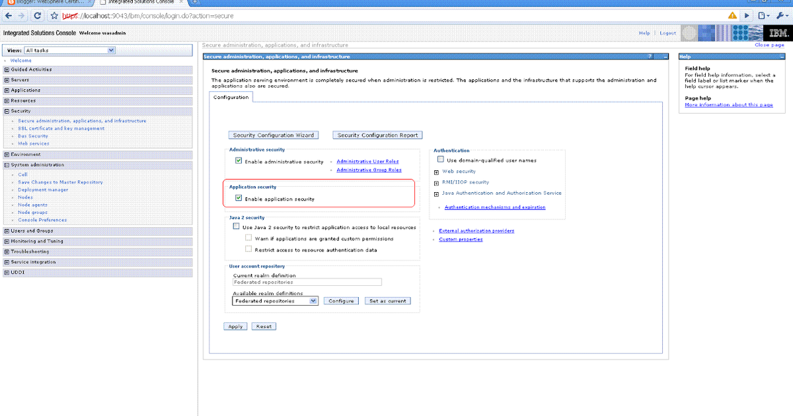Screen dimensions: 793x416
Task: Open the Chrome page menu icon
Action: (765, 15)
